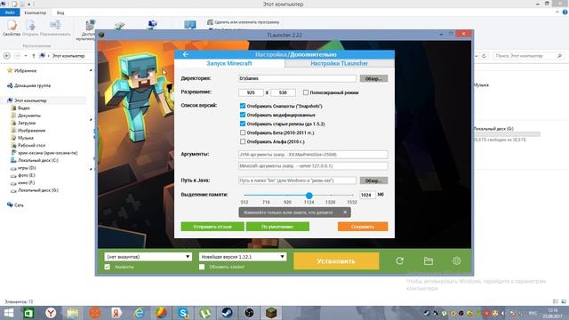The height and width of the screenshot is (320, 569).
Task: Select Сеть in Explorer navigation pane
Action: (x=16, y=205)
